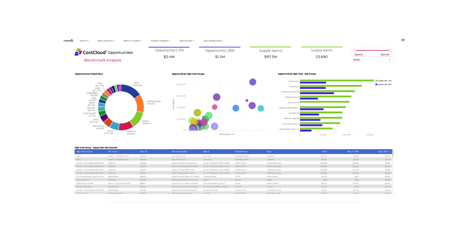This screenshot has width=461, height=241.
Task: Toggle the eye visibility icon at top right
Action: click(403, 40)
